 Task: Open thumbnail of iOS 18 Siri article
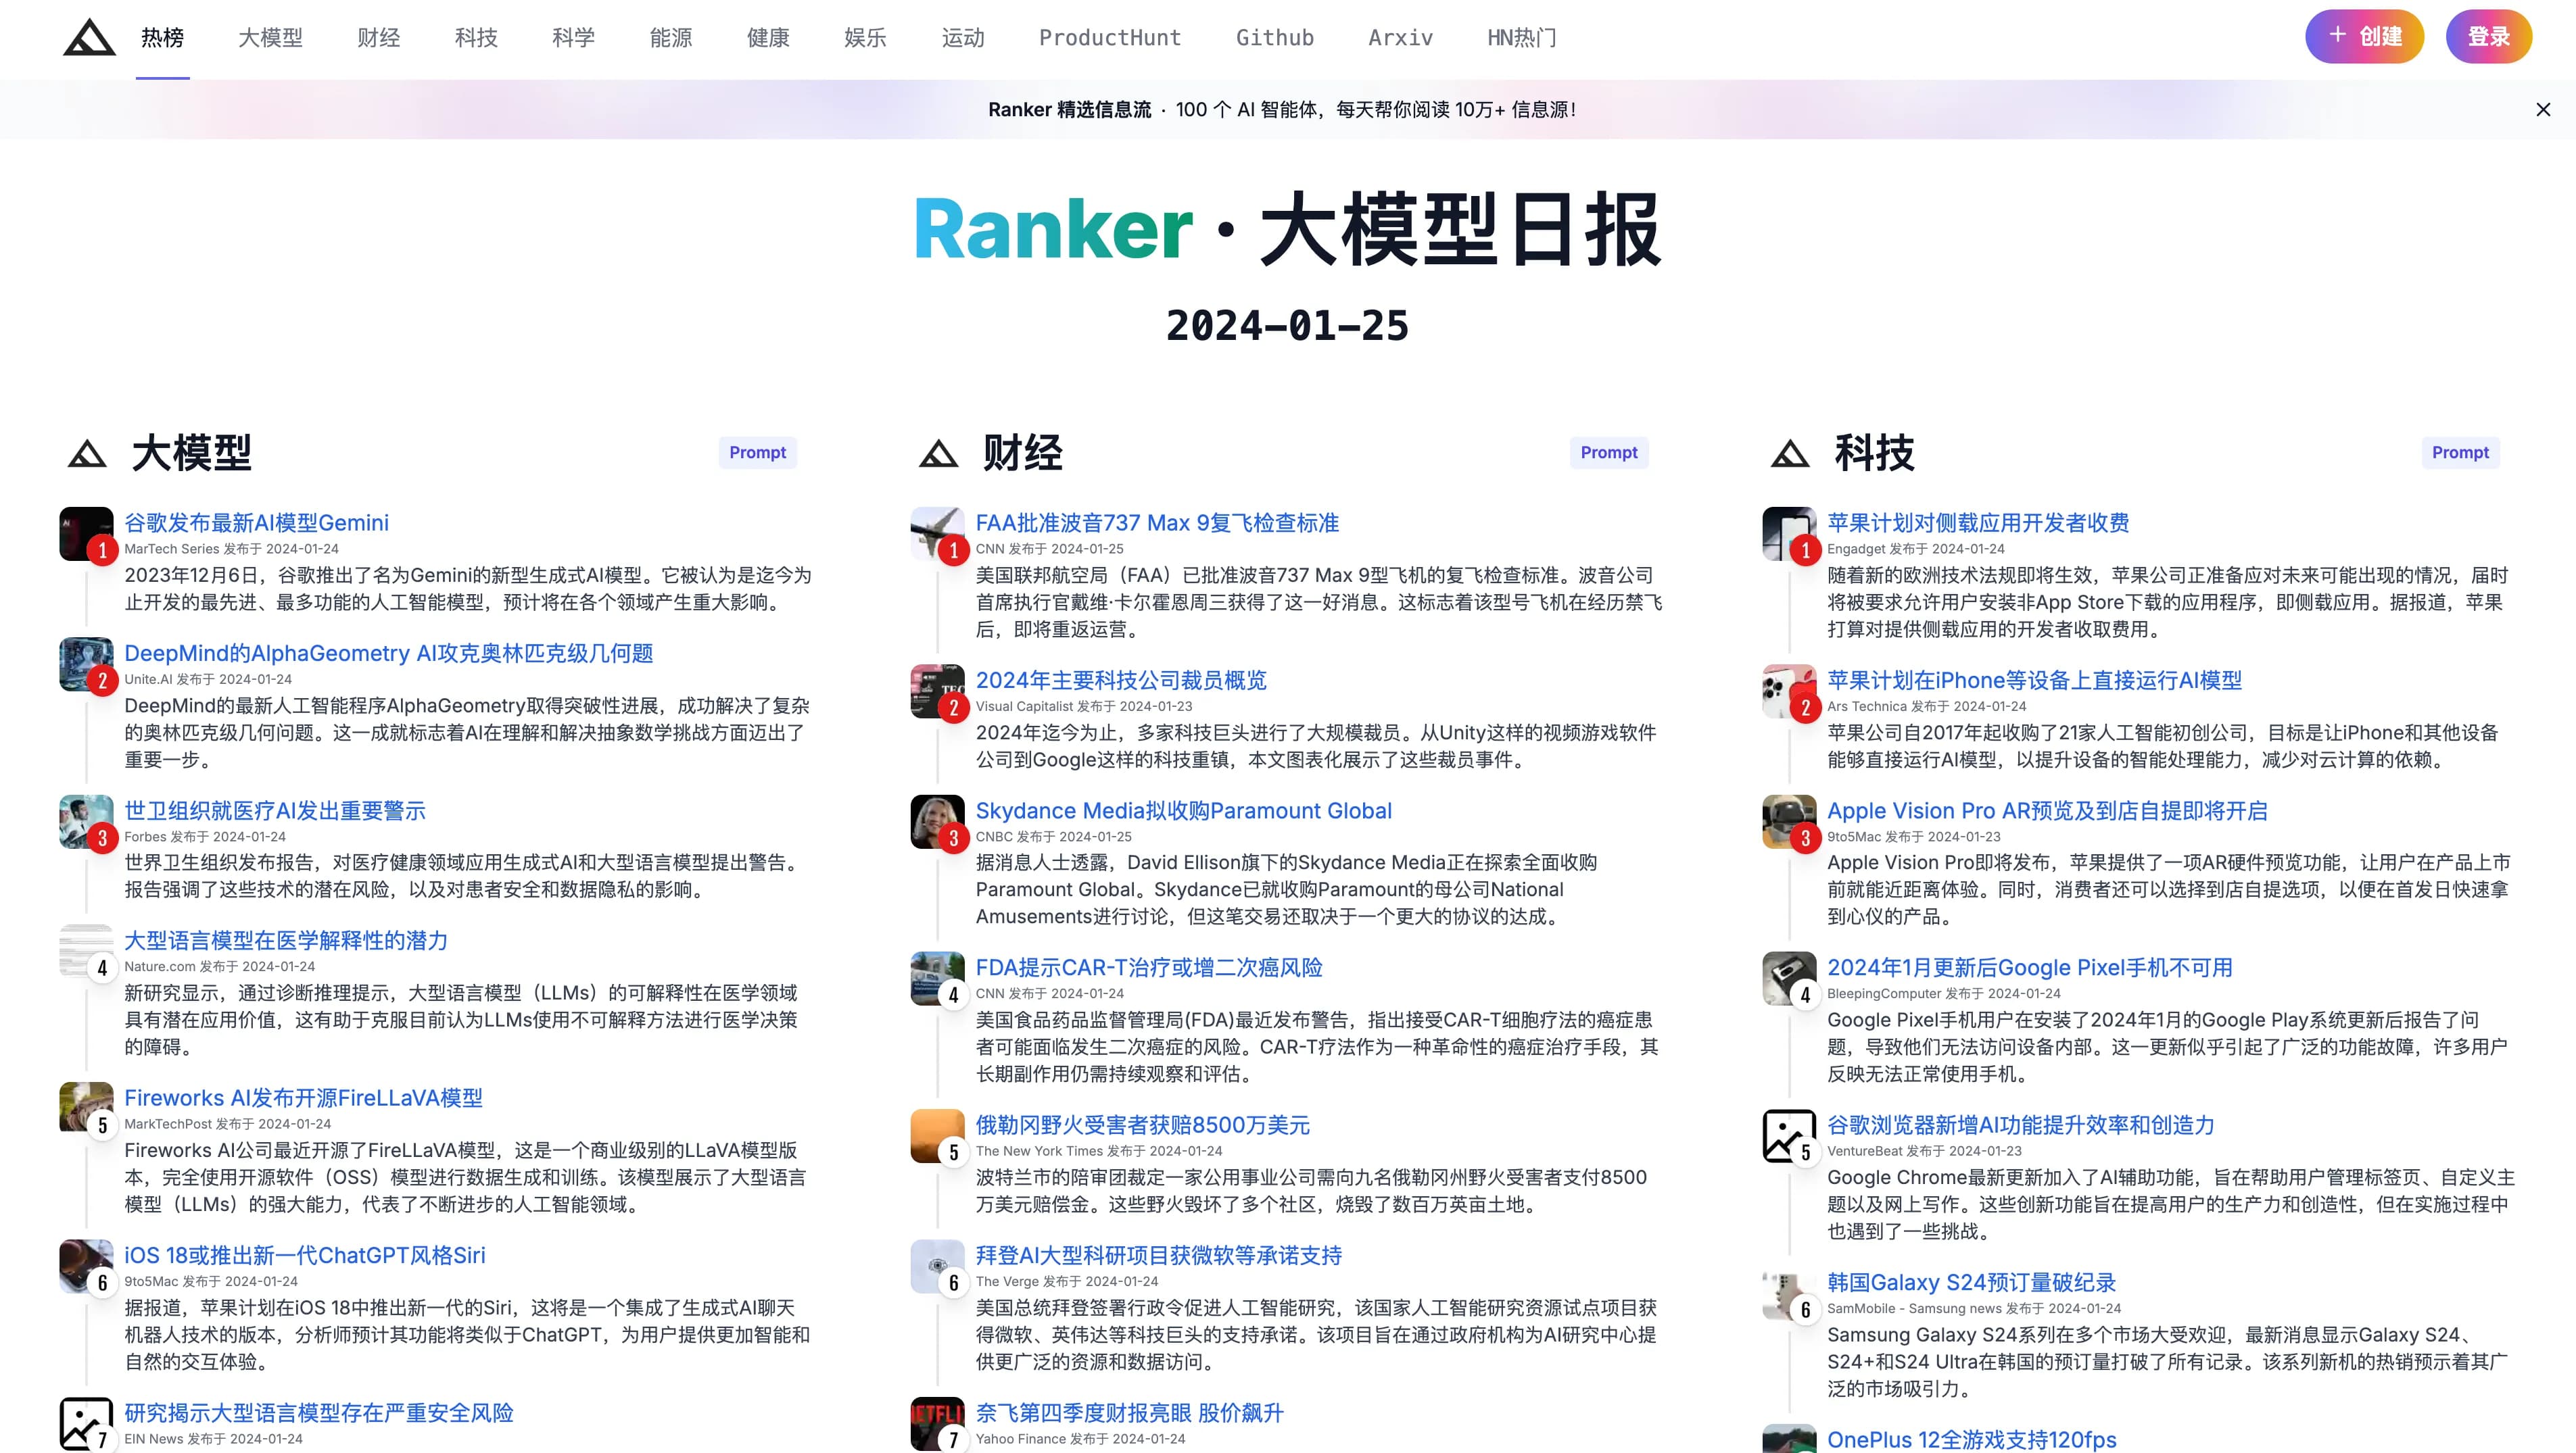[x=86, y=1266]
